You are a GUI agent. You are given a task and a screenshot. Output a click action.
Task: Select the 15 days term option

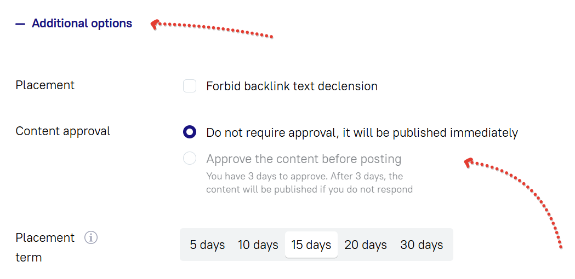click(x=311, y=245)
